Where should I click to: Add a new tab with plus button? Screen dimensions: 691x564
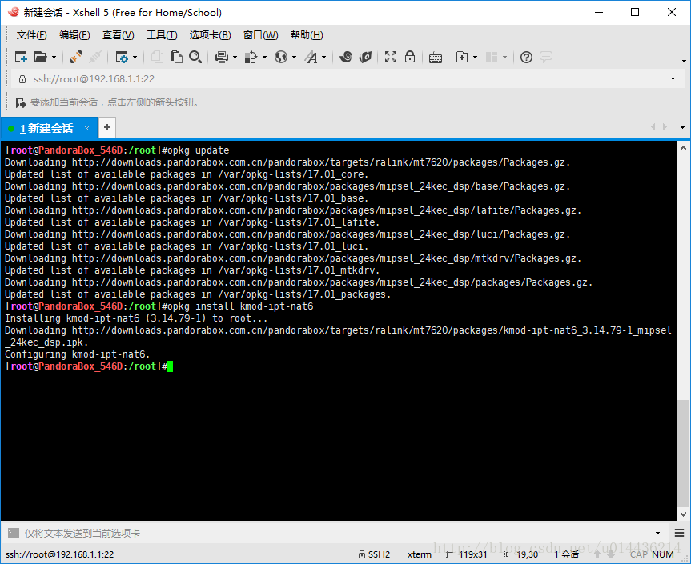(107, 127)
